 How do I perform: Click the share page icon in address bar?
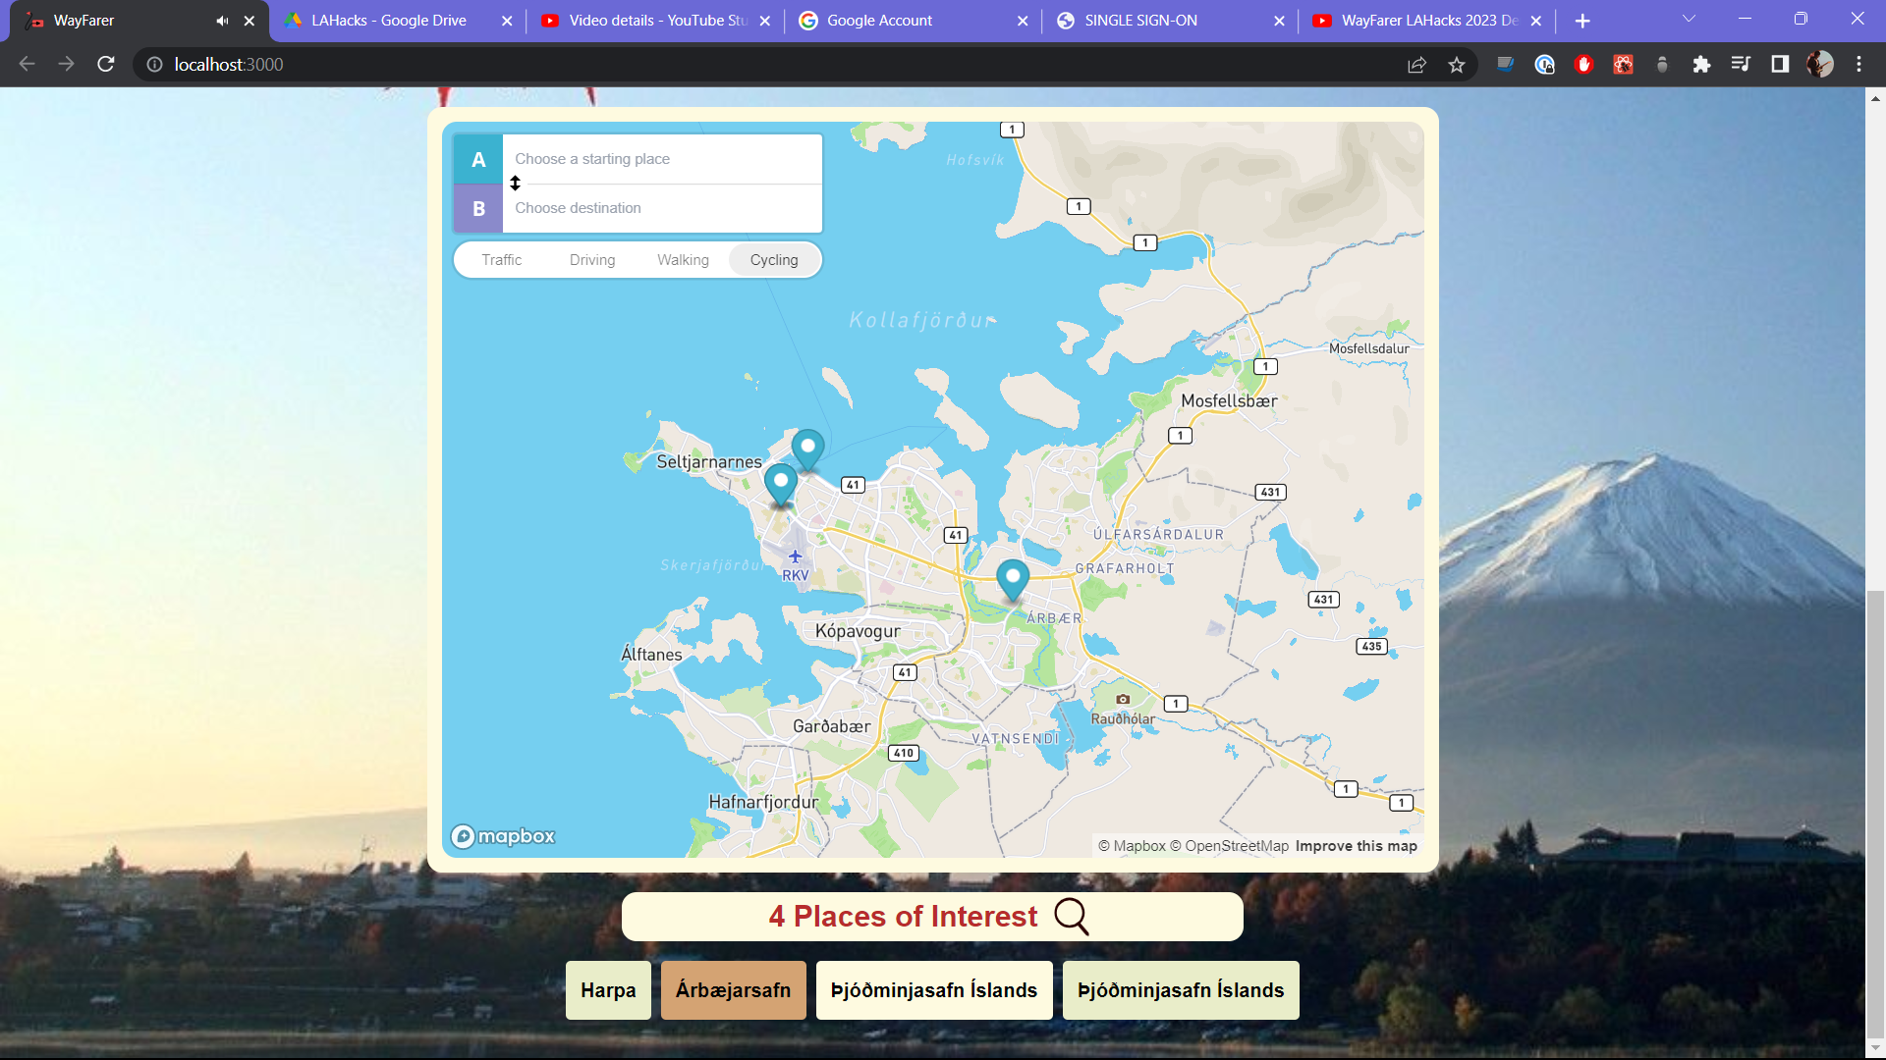coord(1416,65)
